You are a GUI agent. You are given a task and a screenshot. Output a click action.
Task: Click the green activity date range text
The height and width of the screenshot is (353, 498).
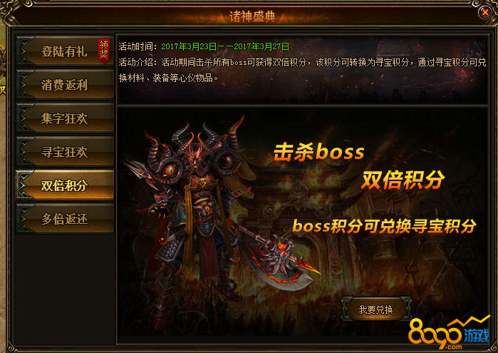(x=225, y=47)
